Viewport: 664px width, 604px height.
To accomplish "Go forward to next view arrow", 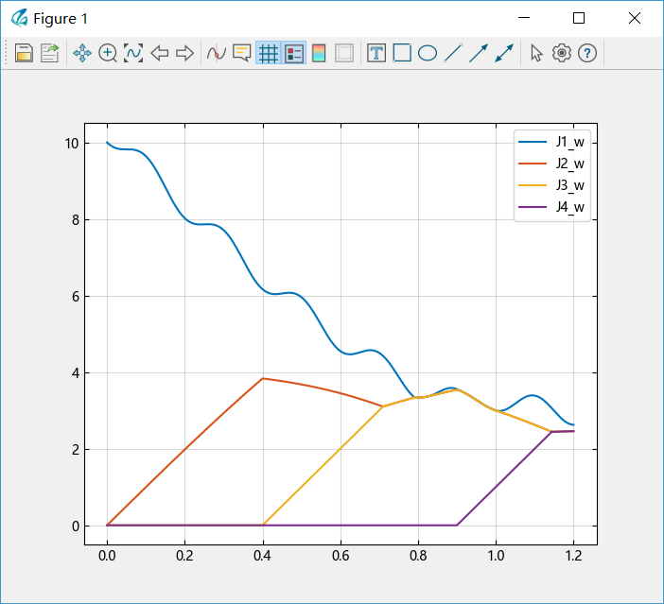I will coord(184,53).
